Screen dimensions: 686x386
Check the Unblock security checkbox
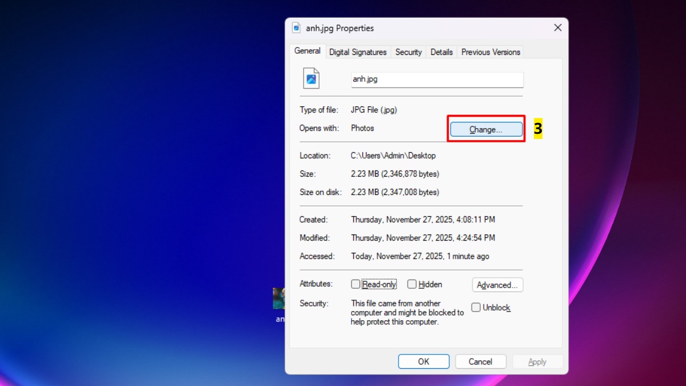tap(476, 308)
